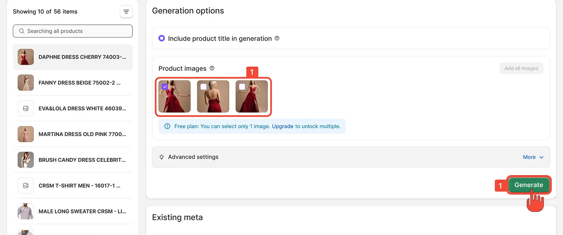Click the settings icon beside Advanced settings
563x235 pixels.
point(161,157)
